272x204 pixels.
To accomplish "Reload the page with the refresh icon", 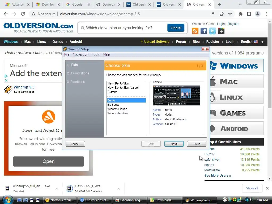I will tap(23, 14).
